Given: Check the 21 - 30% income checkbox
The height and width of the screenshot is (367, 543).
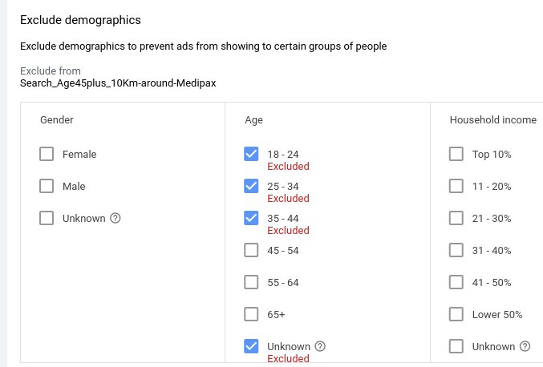Looking at the screenshot, I should (456, 218).
